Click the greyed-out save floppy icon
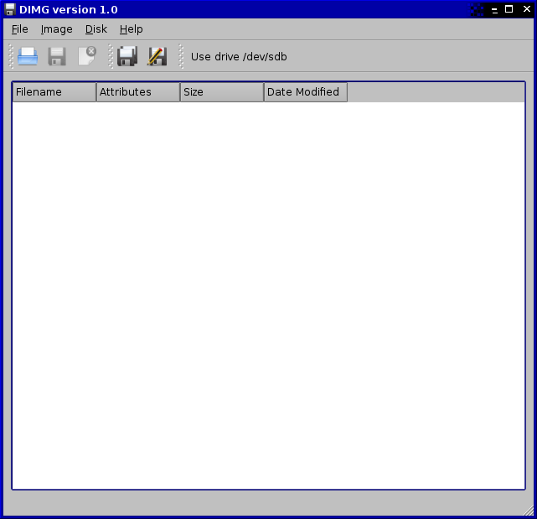Screen dimensions: 537x519 pyautogui.click(x=57, y=56)
